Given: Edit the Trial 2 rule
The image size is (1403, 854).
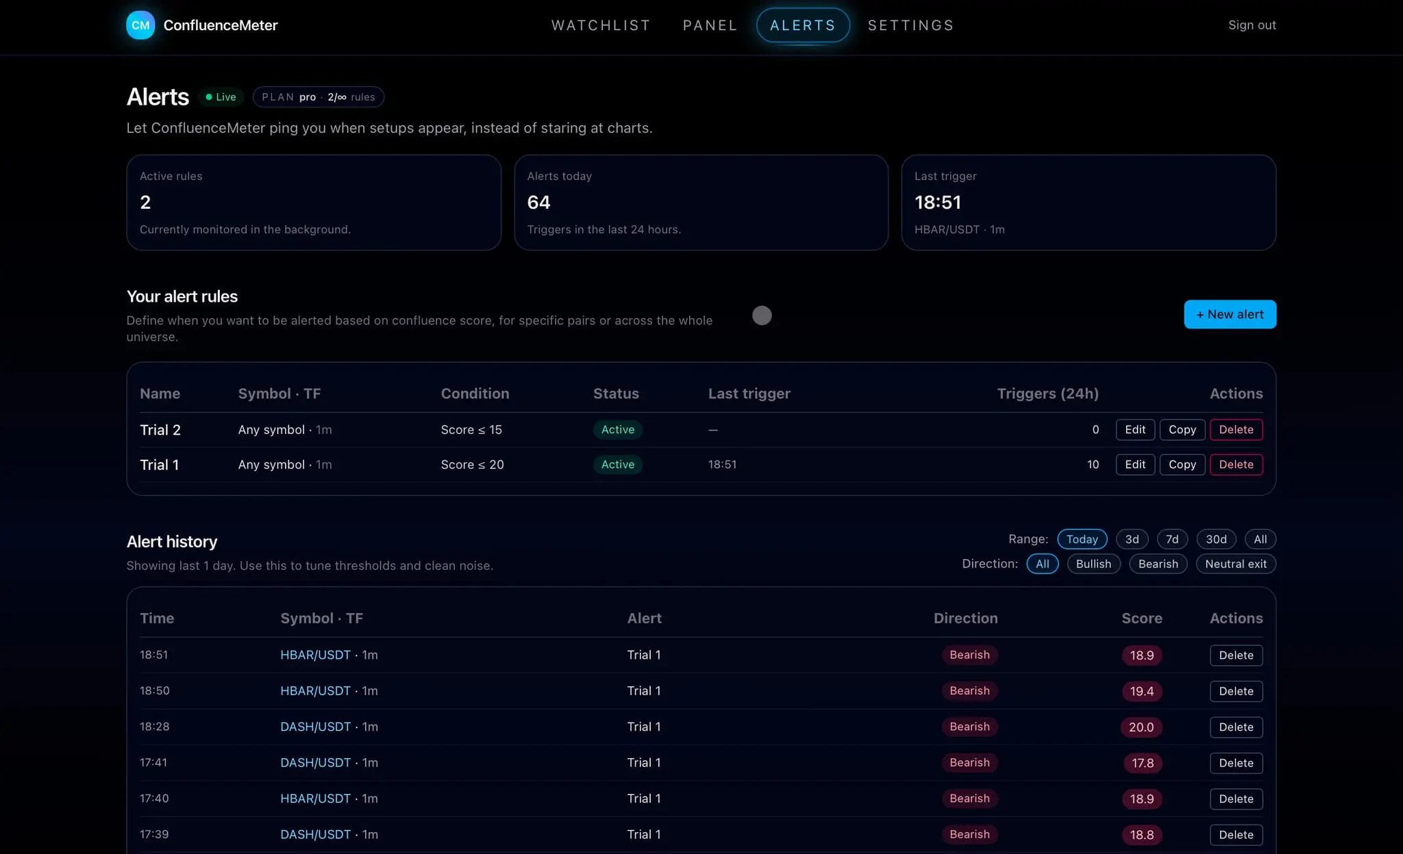Looking at the screenshot, I should tap(1135, 430).
